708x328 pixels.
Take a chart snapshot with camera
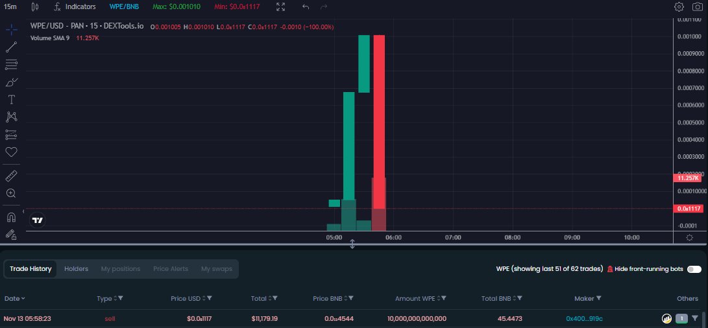click(x=698, y=6)
